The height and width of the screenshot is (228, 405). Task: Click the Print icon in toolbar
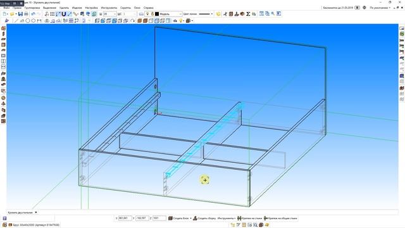click(26, 14)
